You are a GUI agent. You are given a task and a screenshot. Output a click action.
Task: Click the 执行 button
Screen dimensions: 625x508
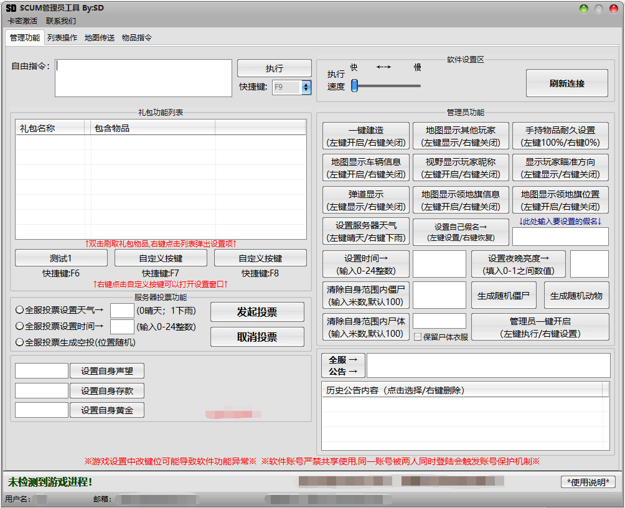[x=275, y=68]
